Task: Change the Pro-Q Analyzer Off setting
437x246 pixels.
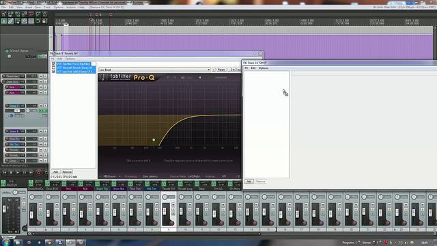Action: [224, 176]
